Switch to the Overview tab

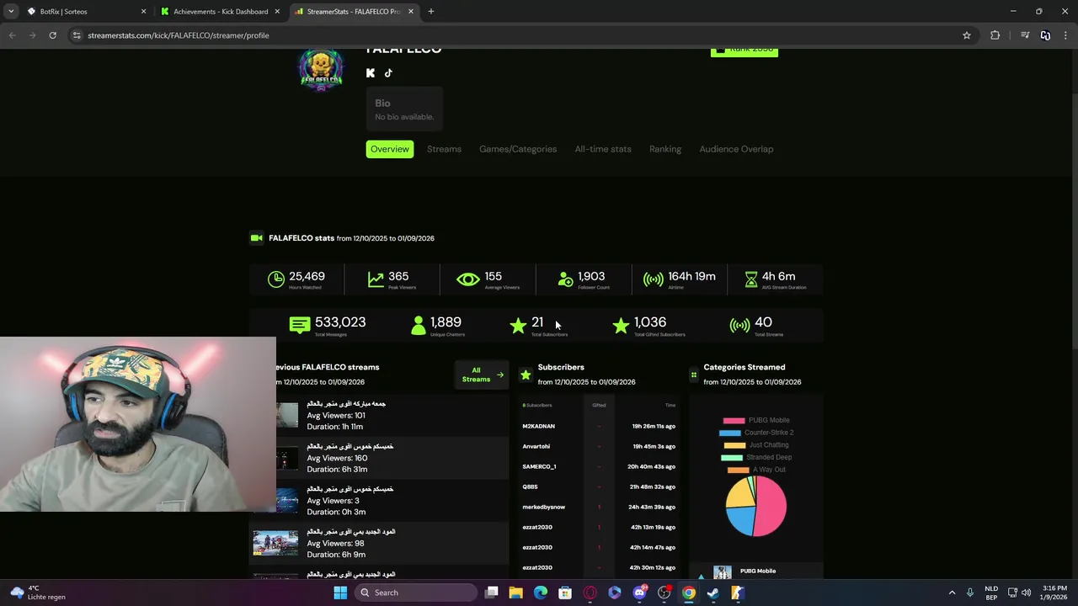[x=390, y=149]
